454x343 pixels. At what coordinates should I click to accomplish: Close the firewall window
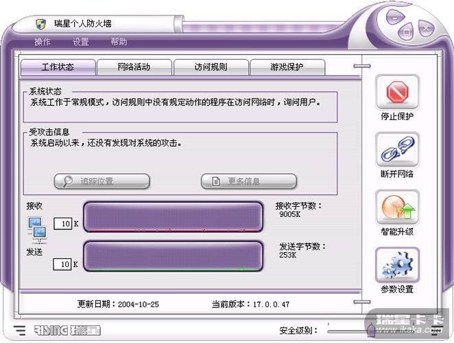point(426,28)
